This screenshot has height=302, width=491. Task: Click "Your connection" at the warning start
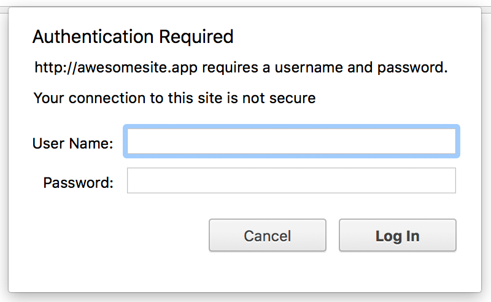pos(80,98)
